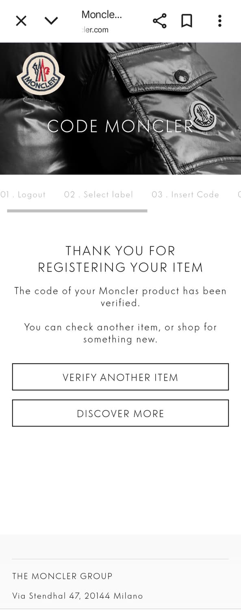
Task: Tap the 'Thank you for registering' heading
Action: pyautogui.click(x=120, y=259)
